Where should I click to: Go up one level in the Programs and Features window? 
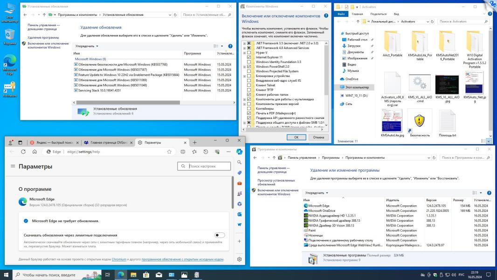click(274, 158)
